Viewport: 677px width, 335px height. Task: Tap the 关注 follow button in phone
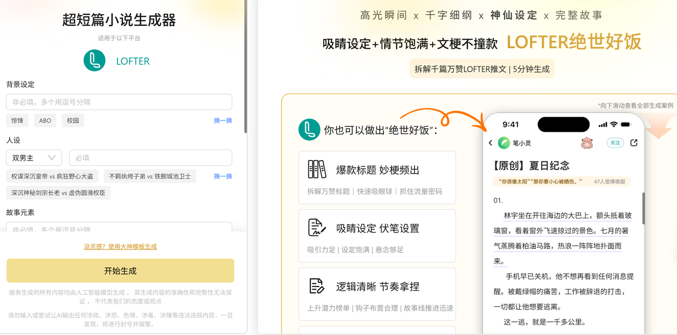click(615, 143)
